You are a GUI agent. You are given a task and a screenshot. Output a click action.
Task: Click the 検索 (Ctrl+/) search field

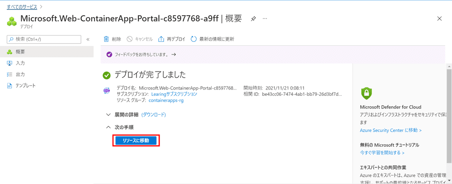point(44,39)
